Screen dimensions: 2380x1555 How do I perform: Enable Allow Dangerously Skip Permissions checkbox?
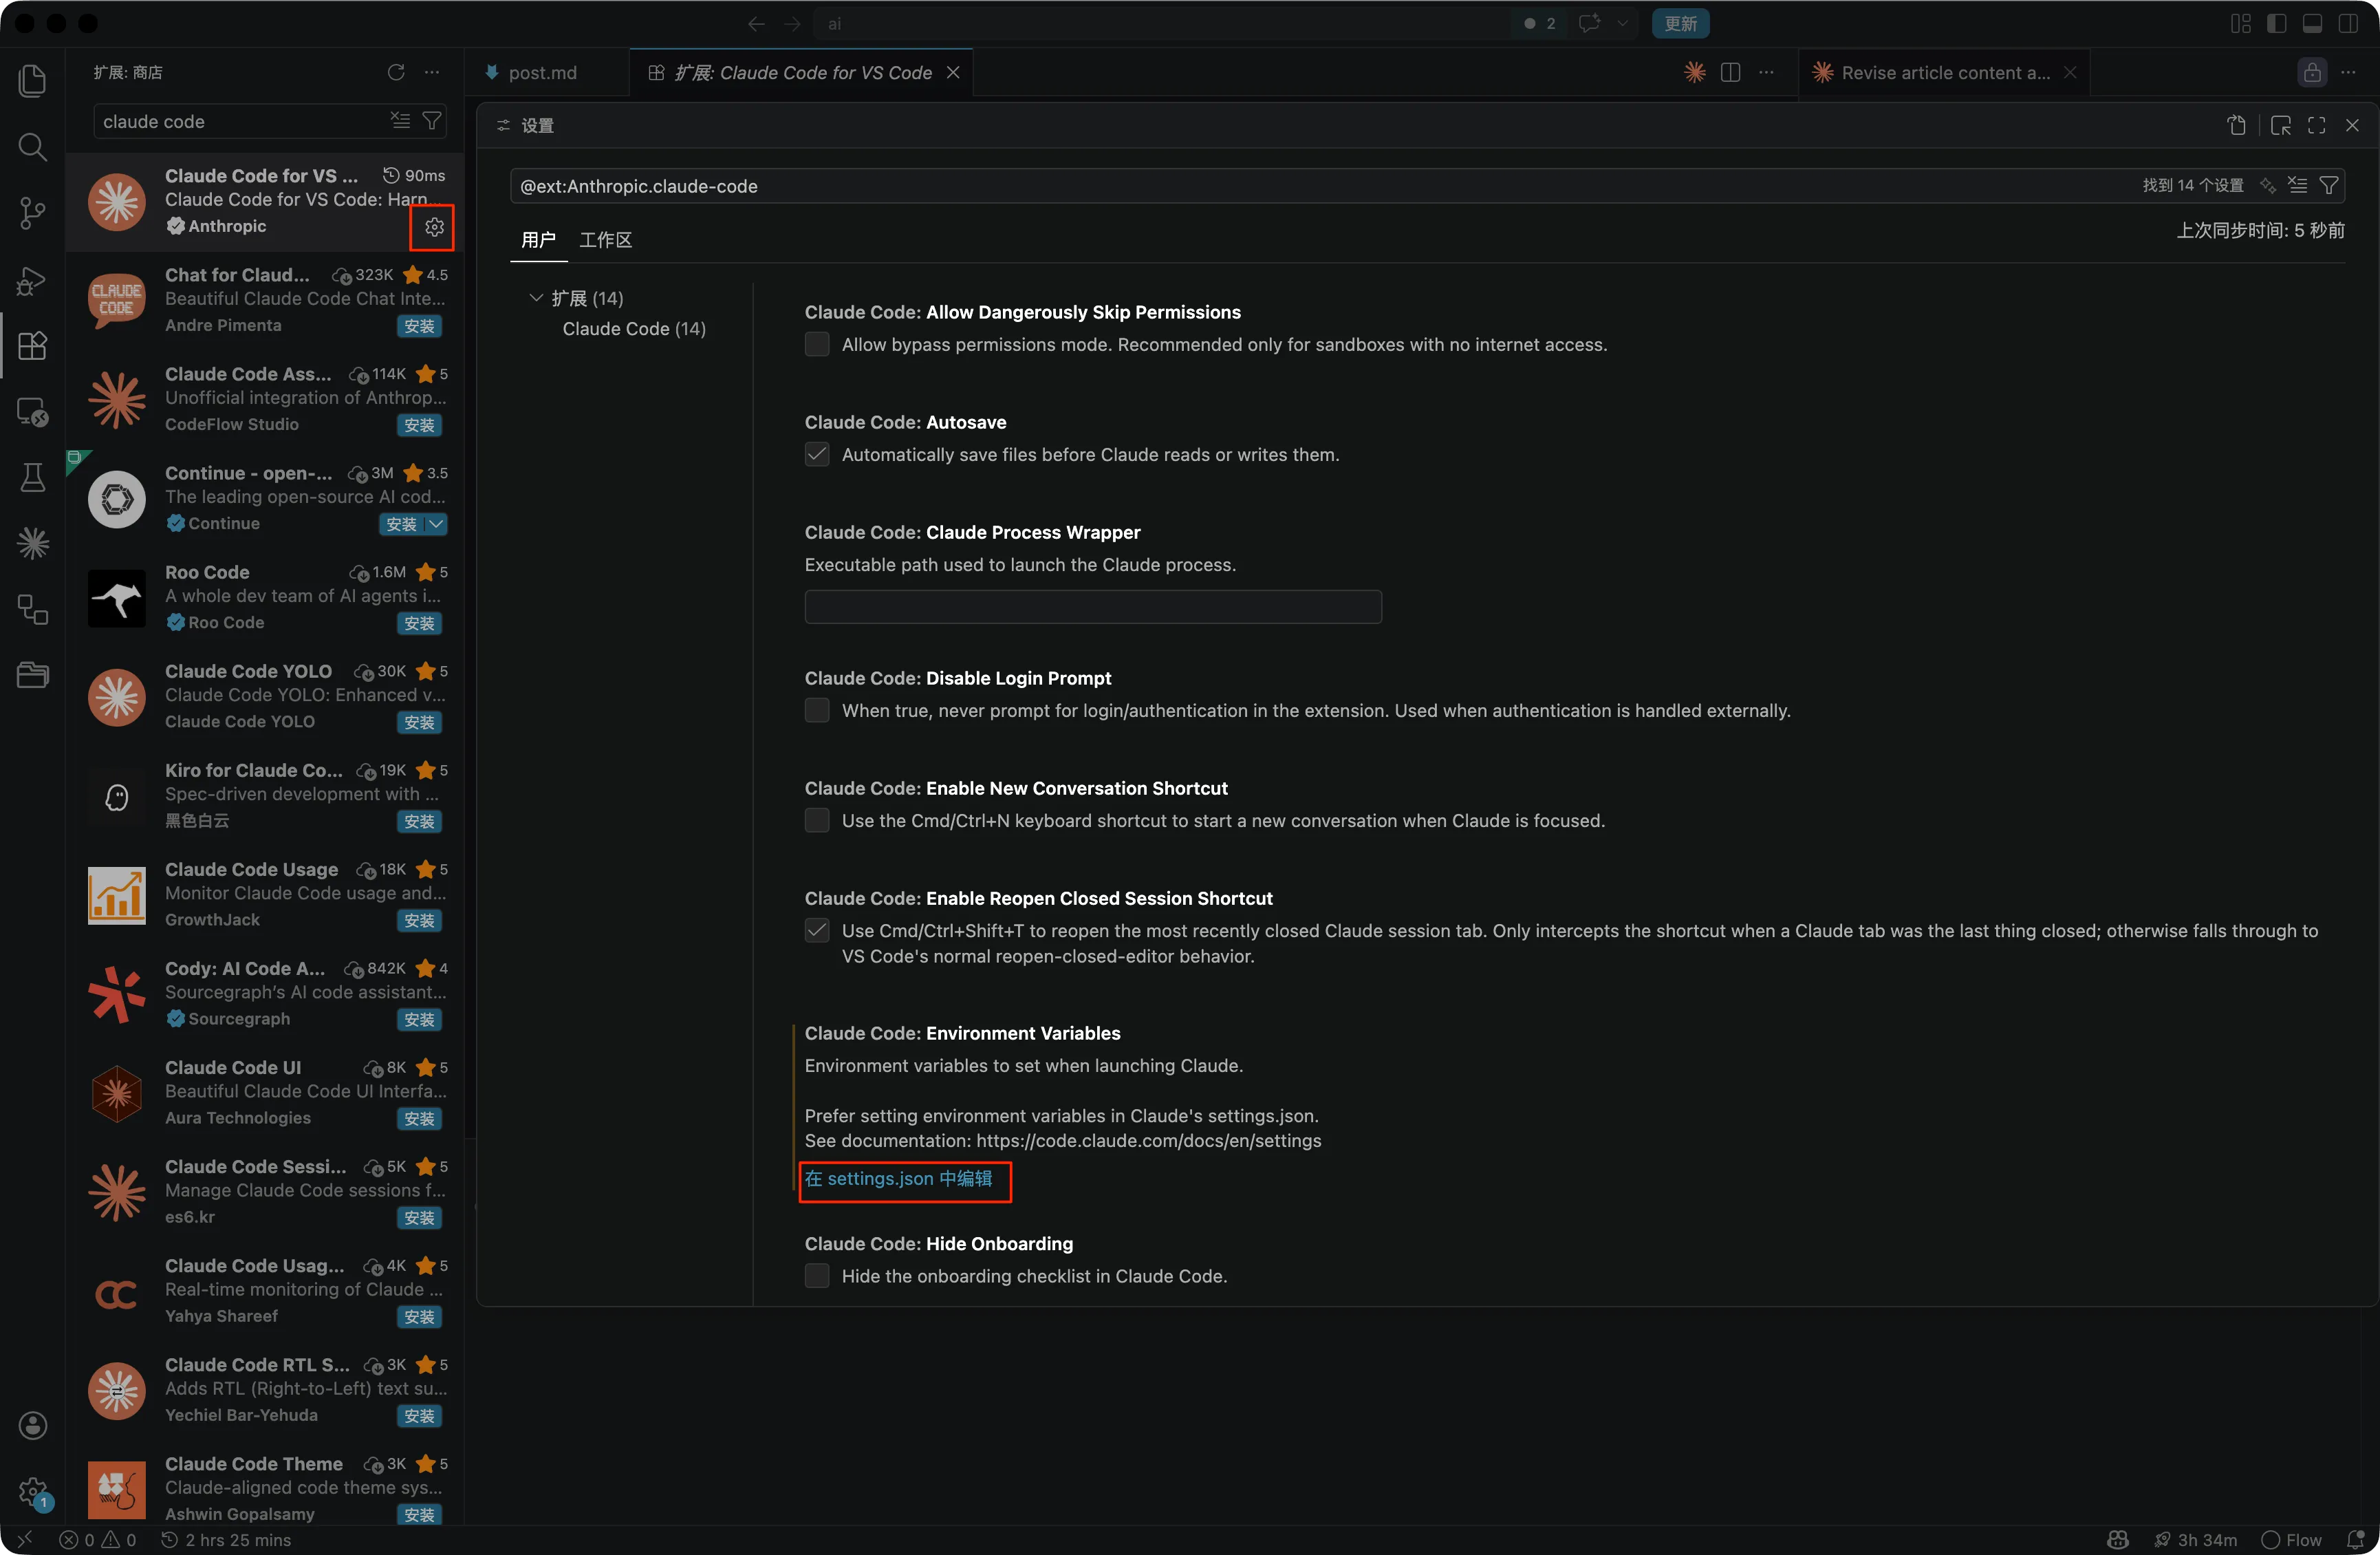817,345
